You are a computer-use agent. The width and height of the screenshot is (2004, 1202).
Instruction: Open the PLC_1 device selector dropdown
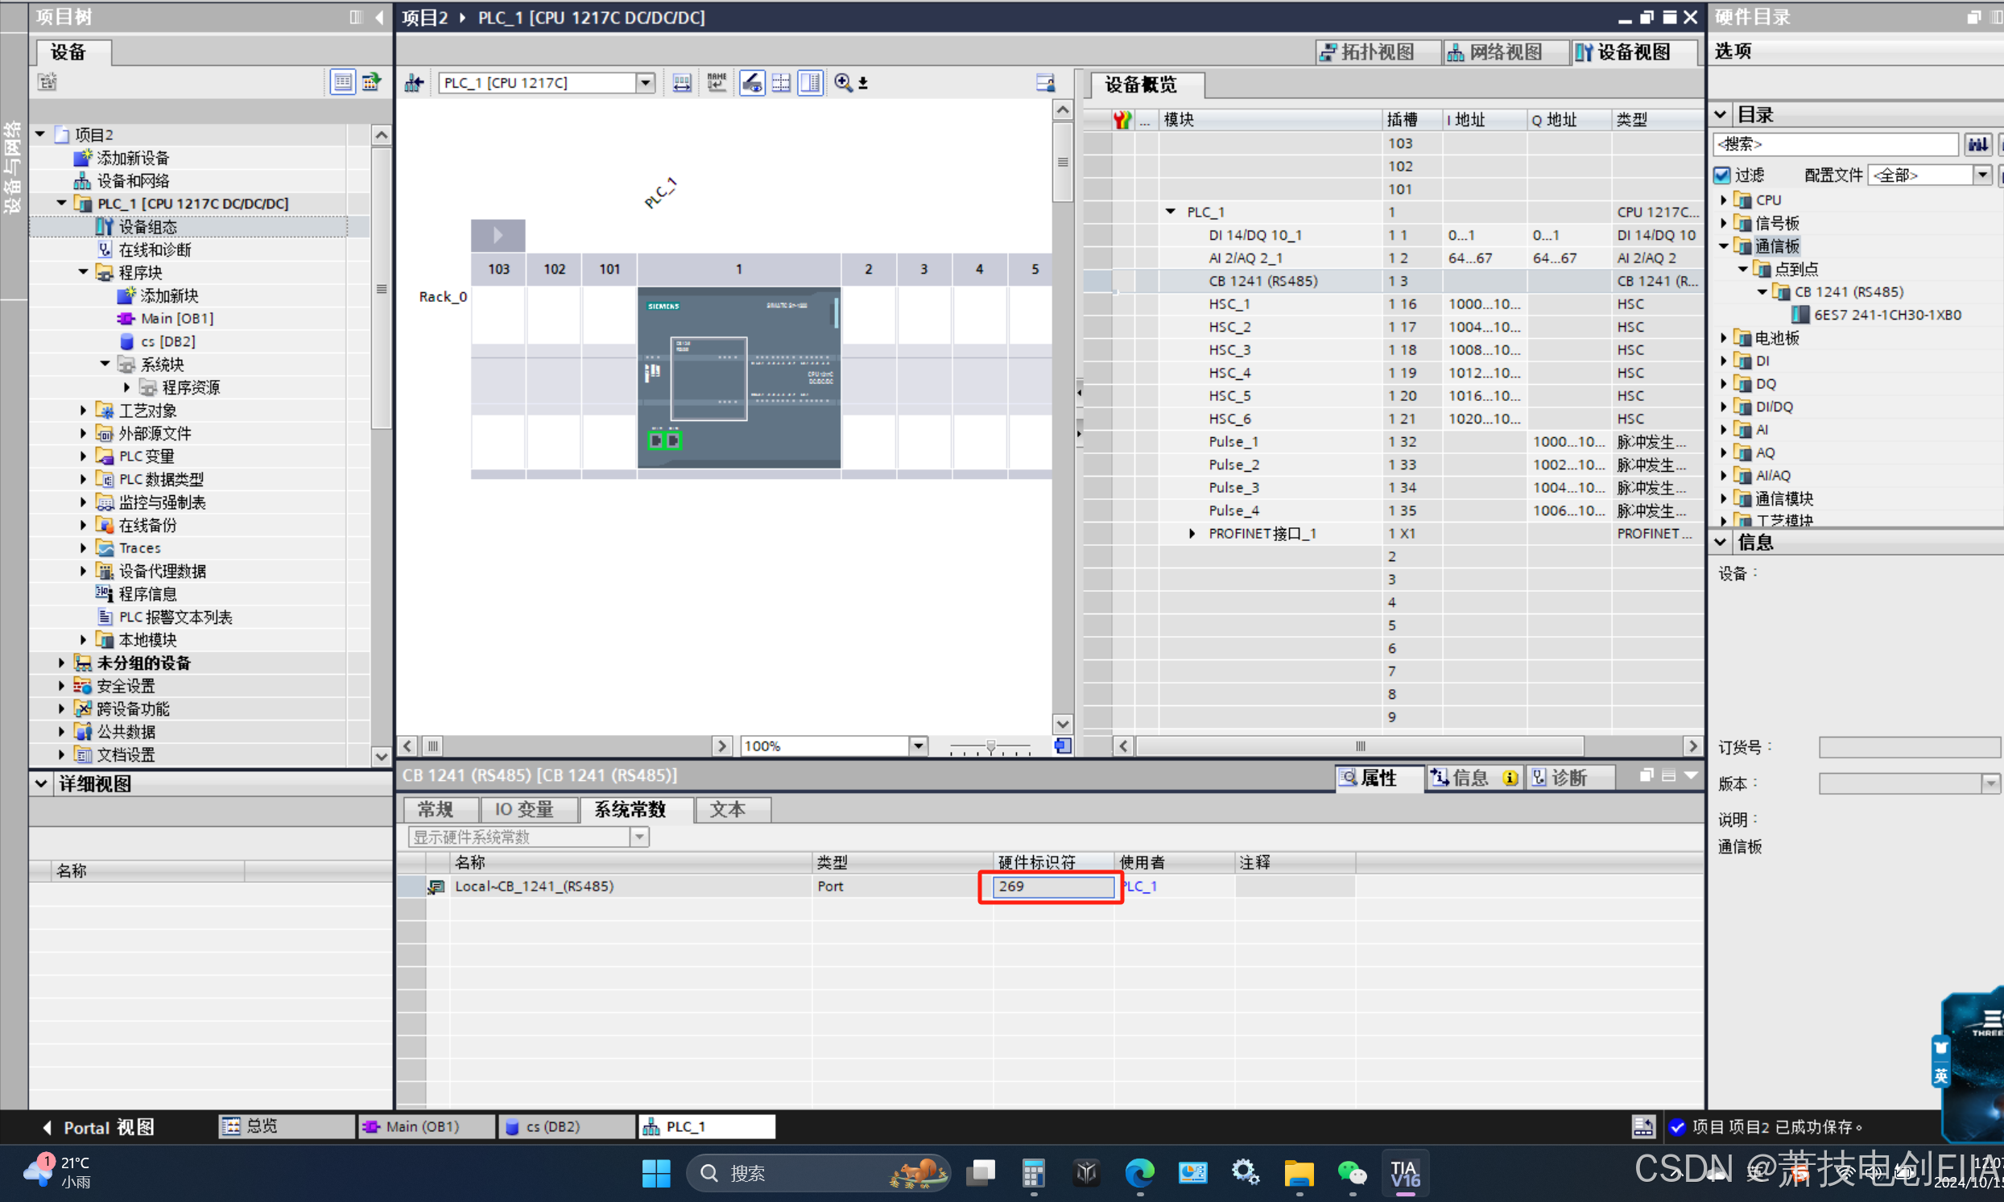646,83
